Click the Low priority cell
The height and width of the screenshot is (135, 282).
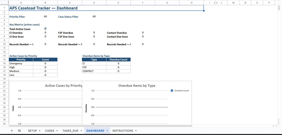tap(21, 75)
